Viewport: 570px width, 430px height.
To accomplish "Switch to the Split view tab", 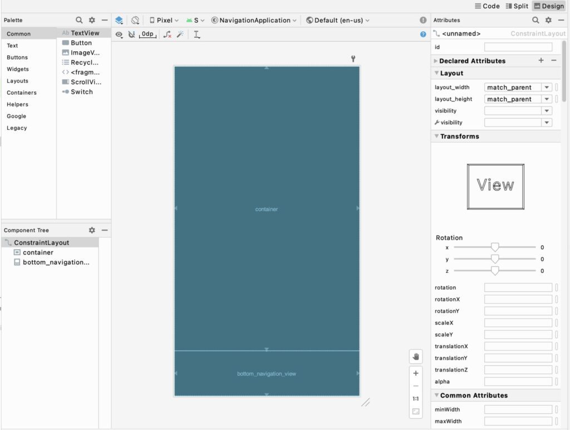I will coord(517,6).
